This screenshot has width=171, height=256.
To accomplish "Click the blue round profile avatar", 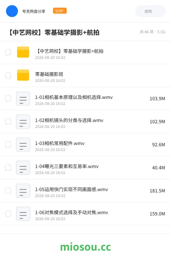I will (x=12, y=11).
